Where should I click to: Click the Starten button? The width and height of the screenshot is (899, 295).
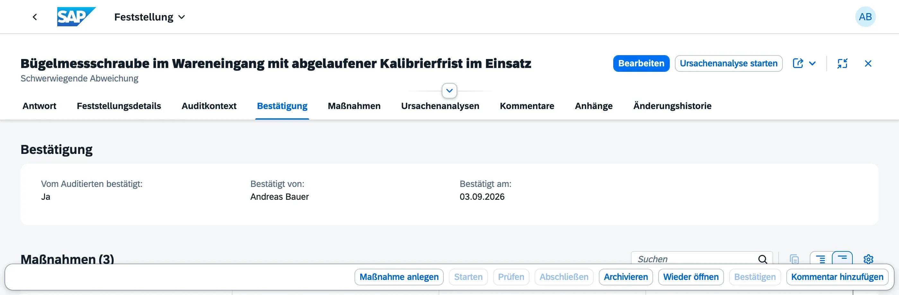[468, 277]
